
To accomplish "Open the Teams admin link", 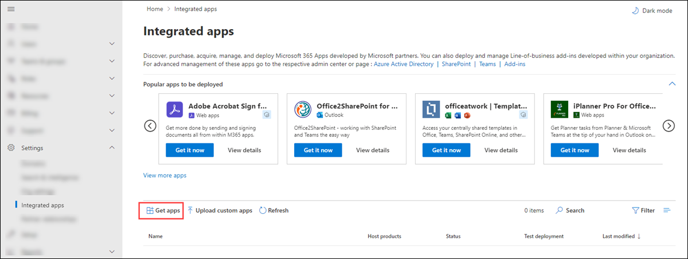I will 487,64.
